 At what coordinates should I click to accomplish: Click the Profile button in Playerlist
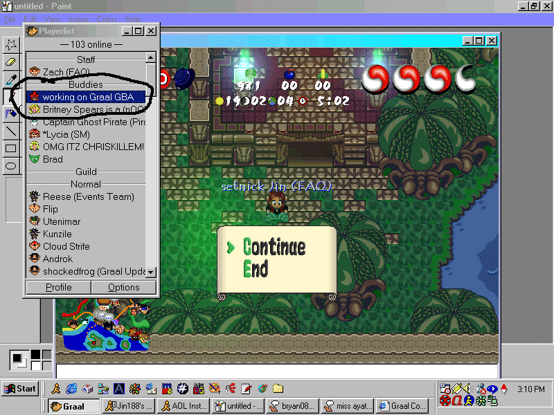coord(59,287)
